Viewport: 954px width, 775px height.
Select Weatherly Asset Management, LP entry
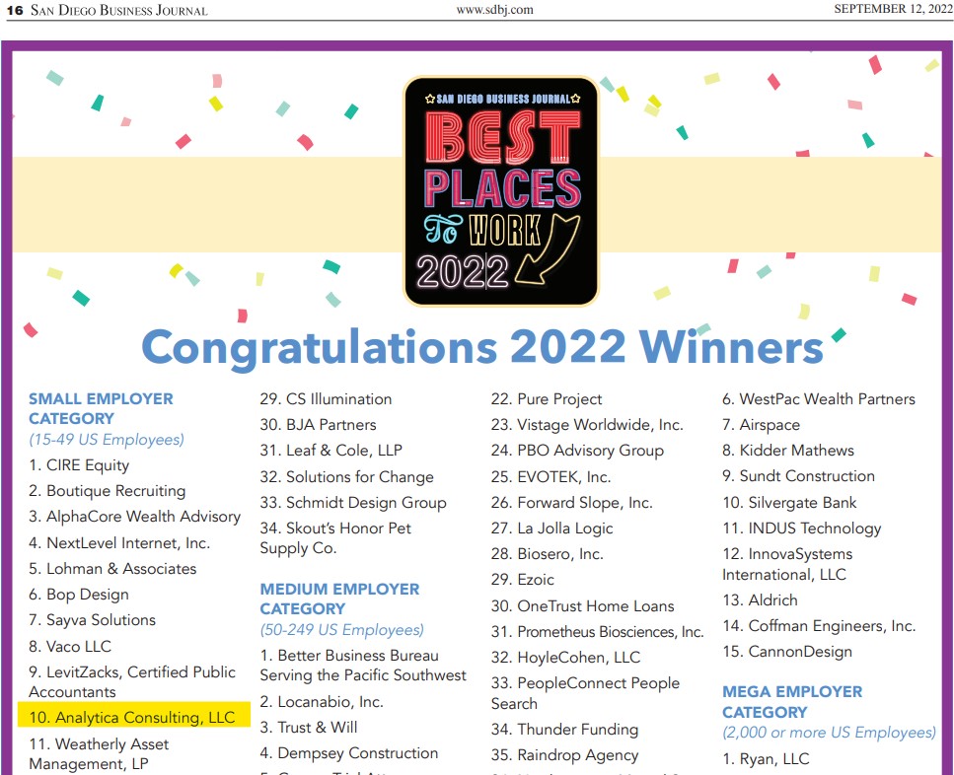(99, 753)
